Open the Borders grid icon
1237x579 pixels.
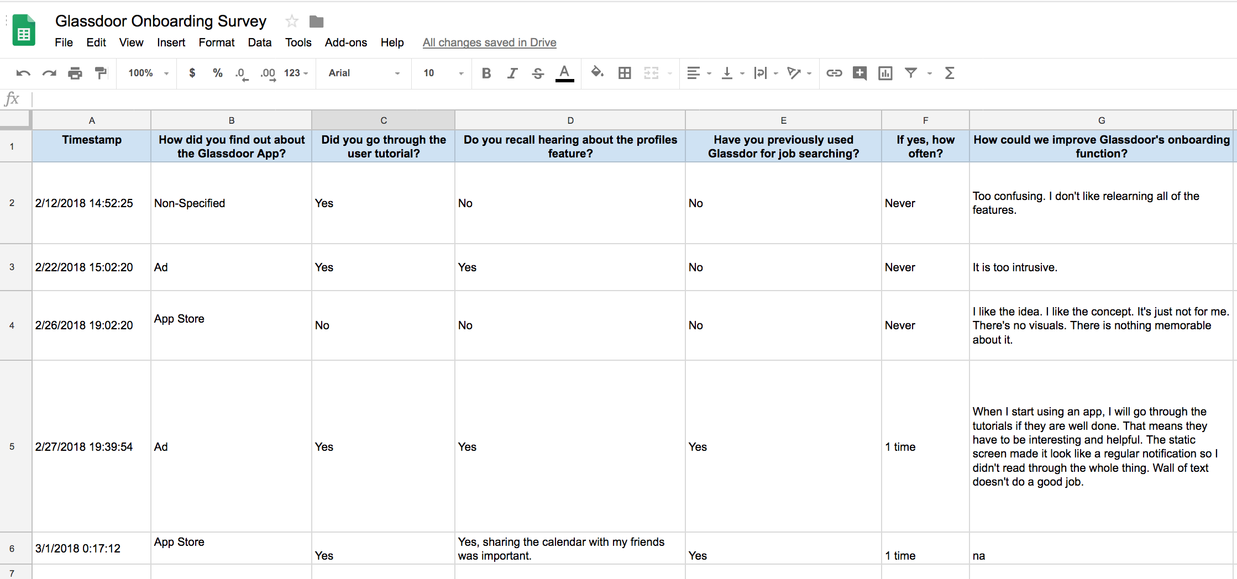[625, 73]
